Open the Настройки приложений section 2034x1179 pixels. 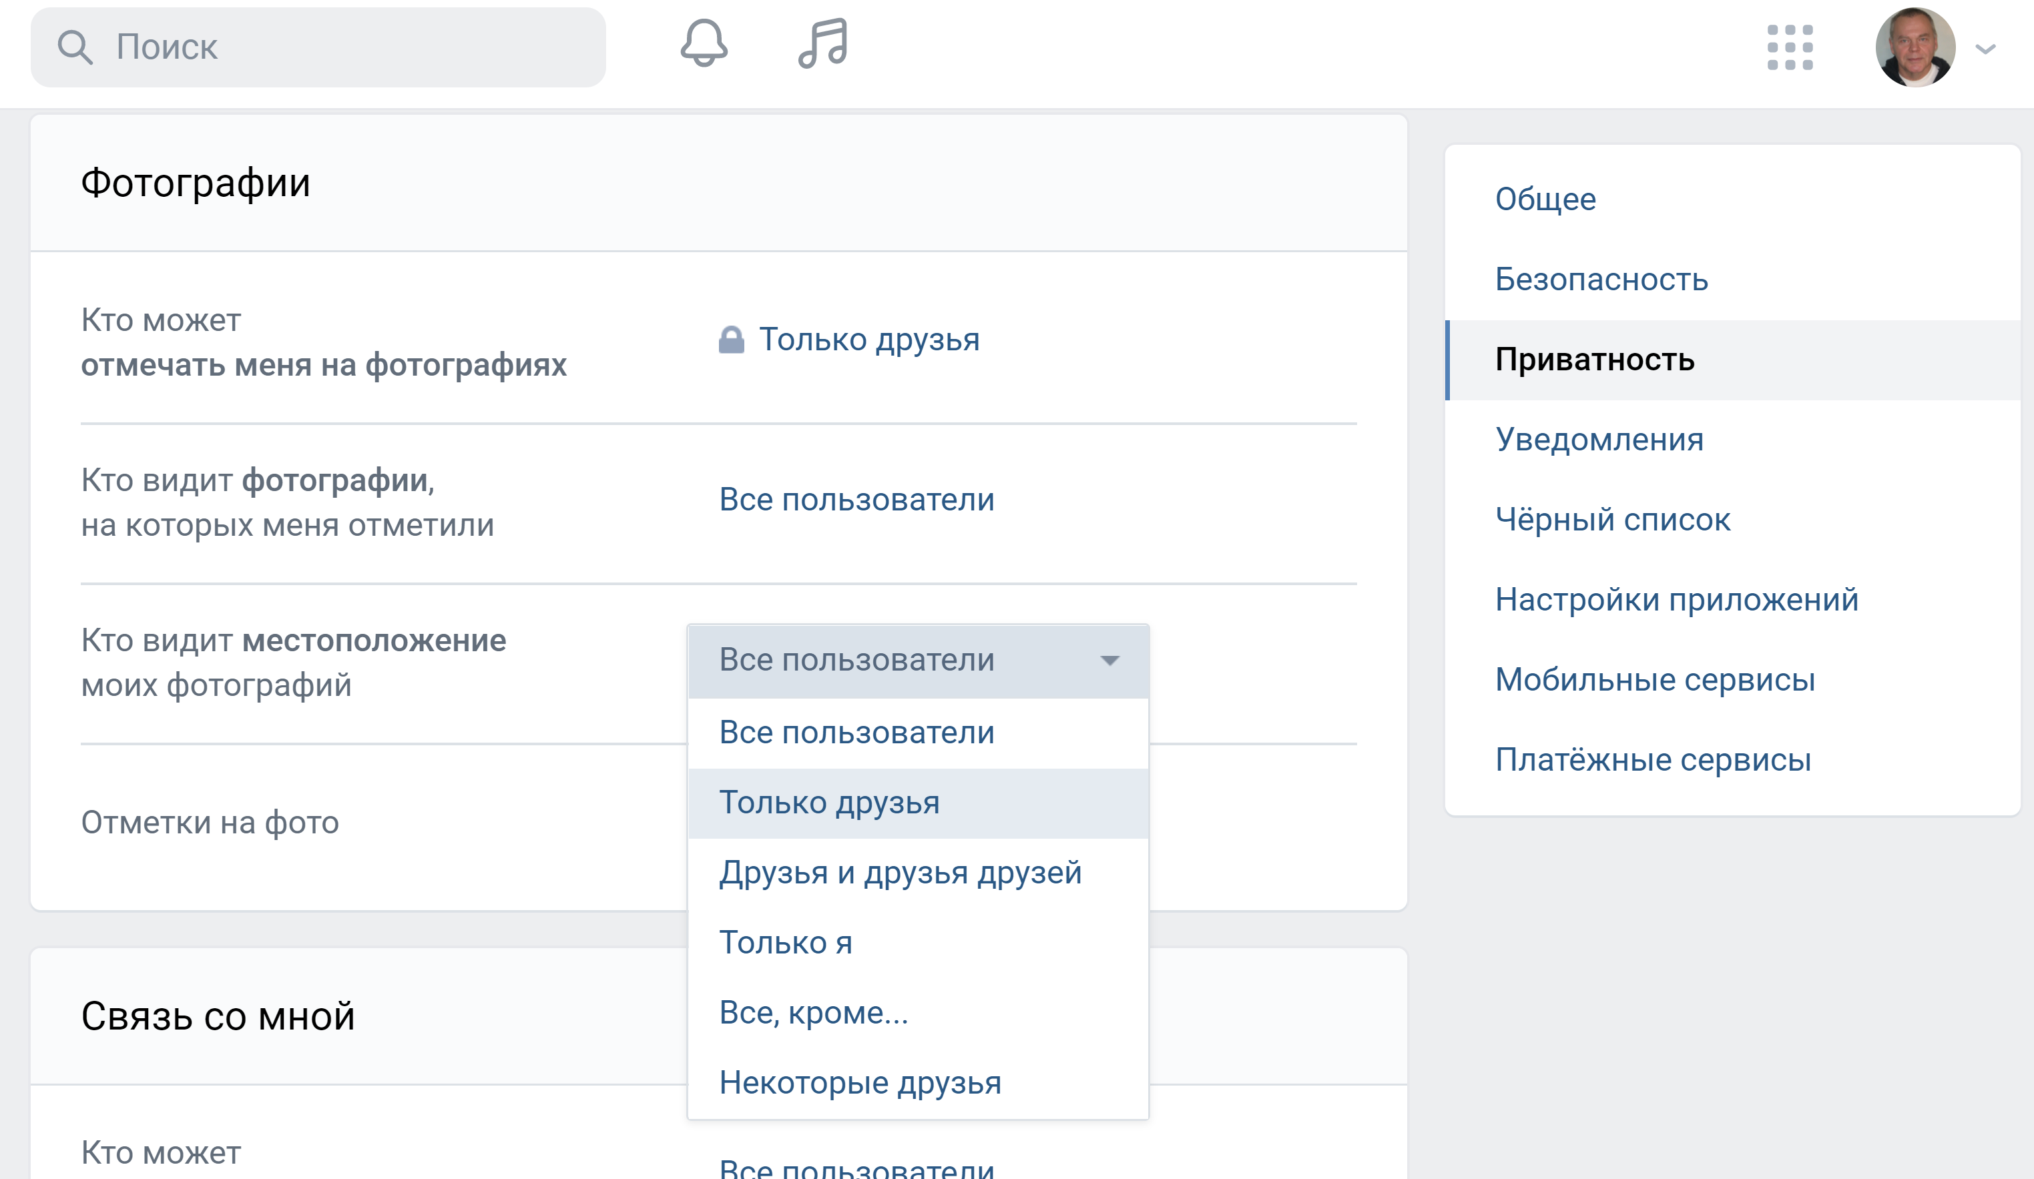tap(1732, 600)
